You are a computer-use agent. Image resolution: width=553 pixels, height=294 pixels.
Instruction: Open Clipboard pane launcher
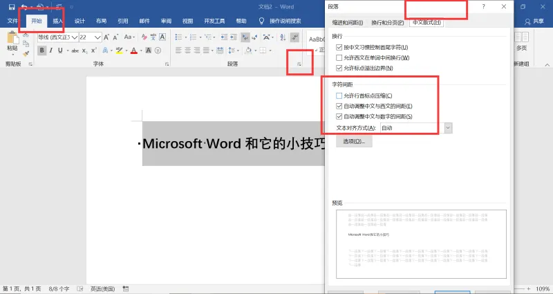(30, 64)
